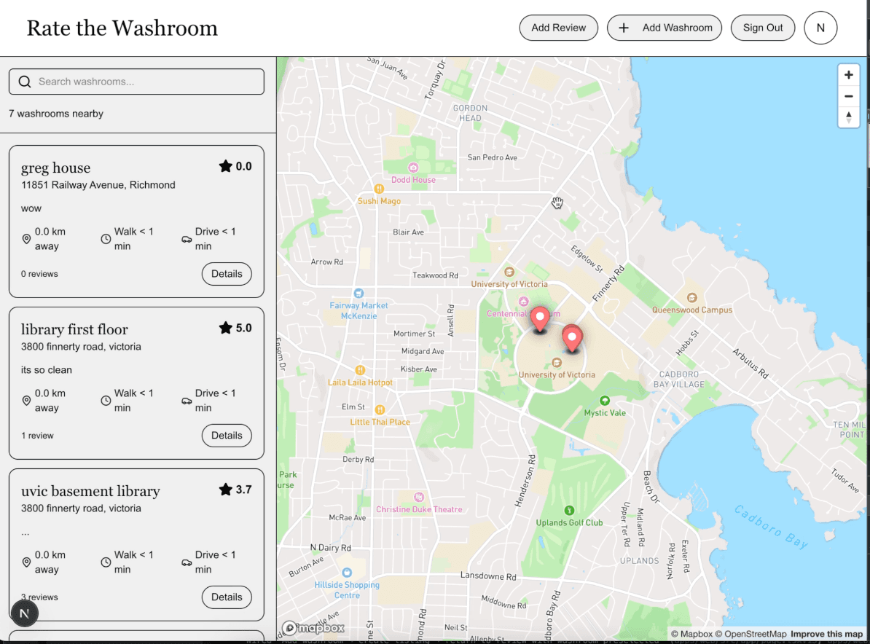Viewport: 870px width, 644px height.
Task: Open Details for greg house
Action: (x=227, y=274)
